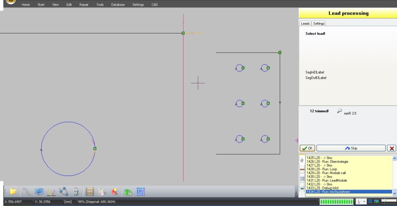Click the Skip button
This screenshot has height=206, width=397.
[351, 148]
